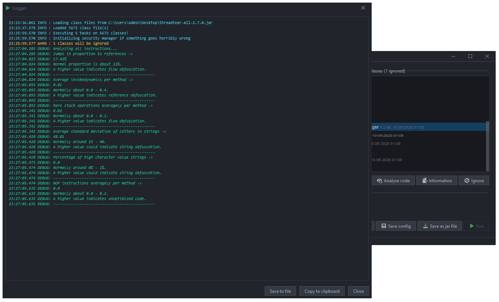Run Analyze code on the selected class

393,181
